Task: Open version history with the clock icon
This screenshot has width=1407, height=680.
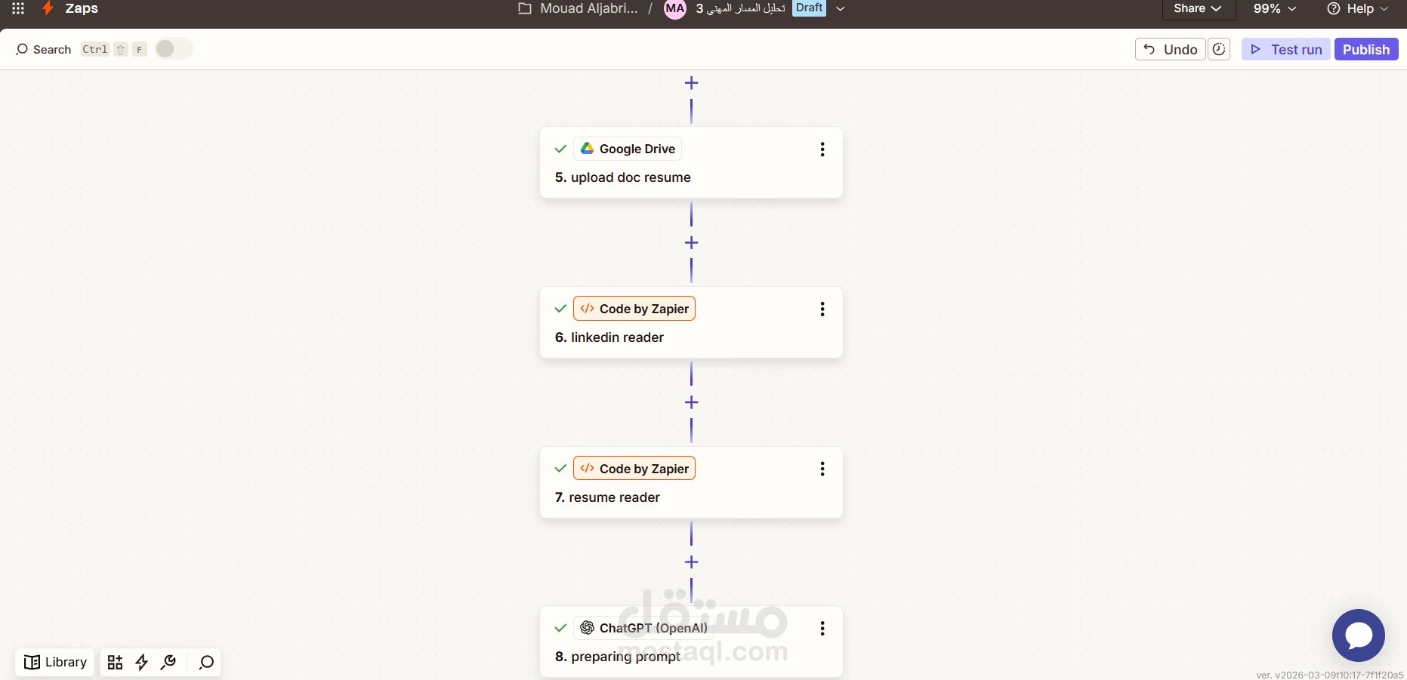Action: tap(1219, 48)
